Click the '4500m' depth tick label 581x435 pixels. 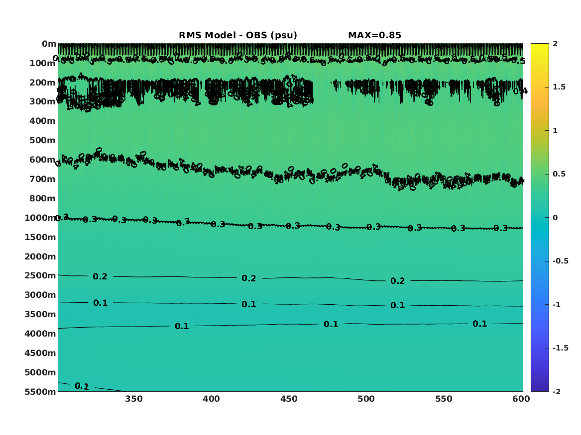click(x=40, y=353)
